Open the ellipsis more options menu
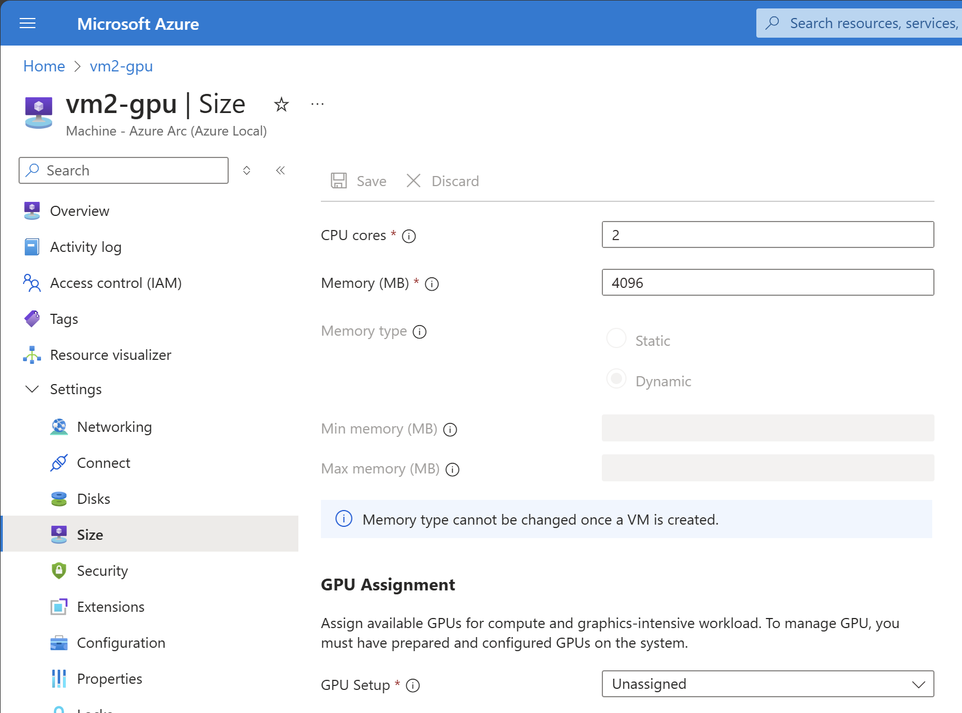Viewport: 962px width, 713px height. [317, 105]
